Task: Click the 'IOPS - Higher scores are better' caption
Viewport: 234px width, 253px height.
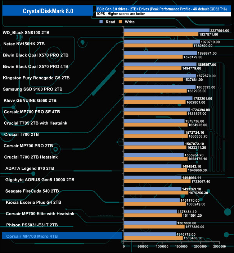Action: tap(121, 14)
